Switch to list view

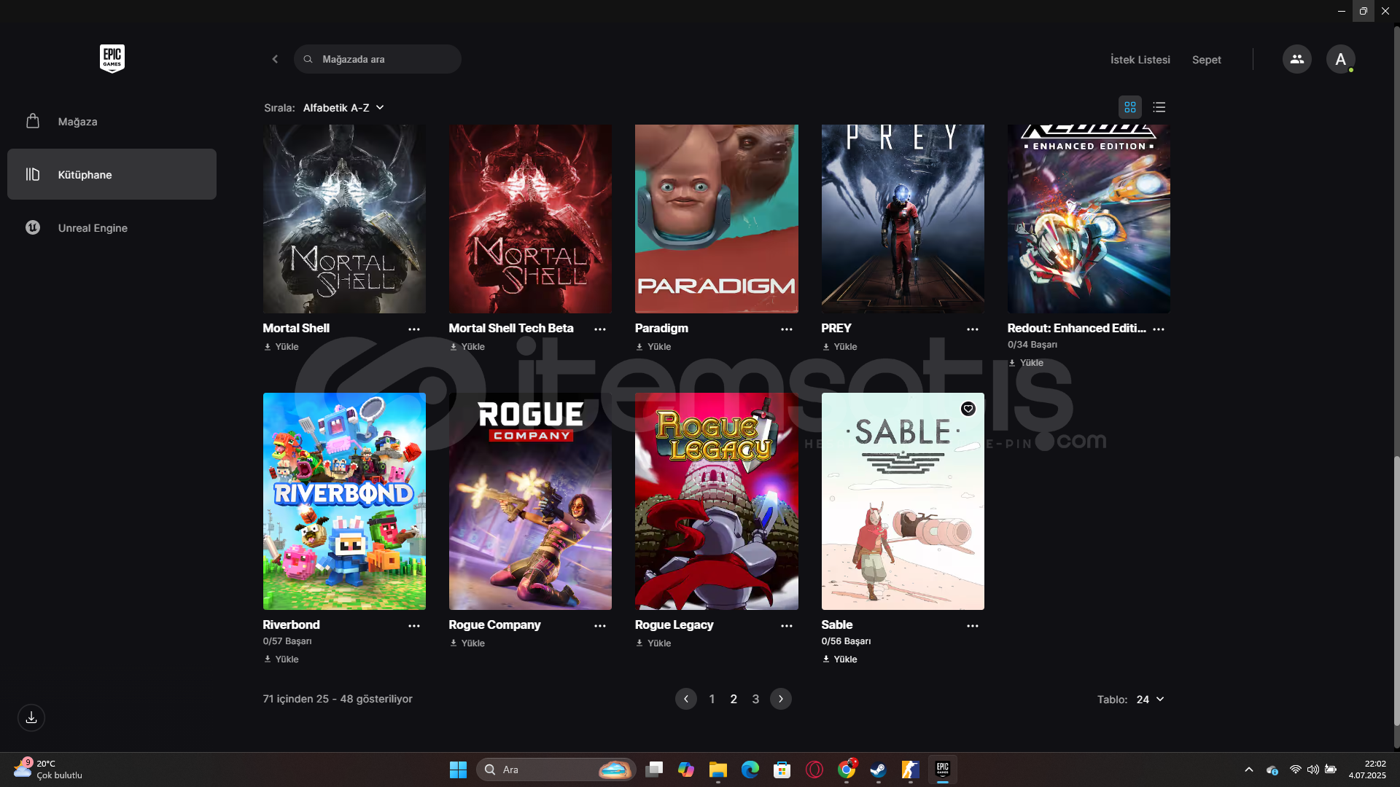click(1159, 107)
